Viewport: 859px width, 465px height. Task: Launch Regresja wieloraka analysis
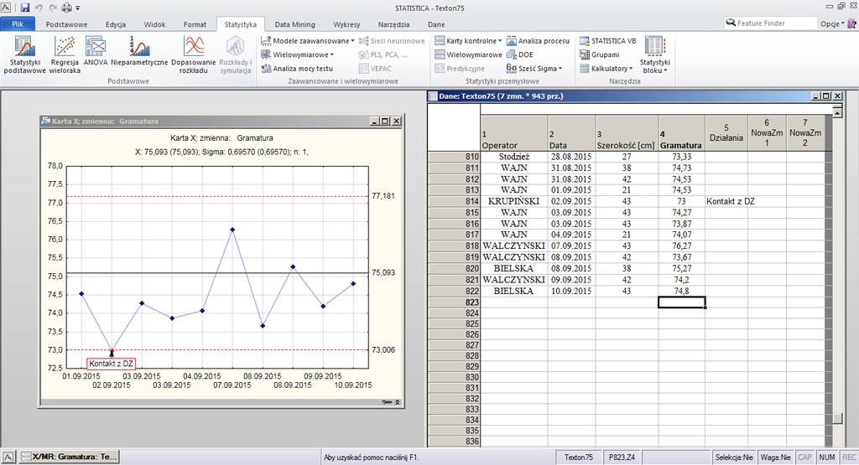(65, 54)
